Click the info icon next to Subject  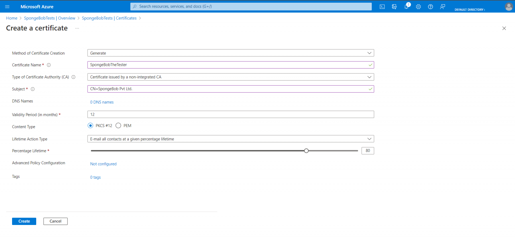(33, 89)
